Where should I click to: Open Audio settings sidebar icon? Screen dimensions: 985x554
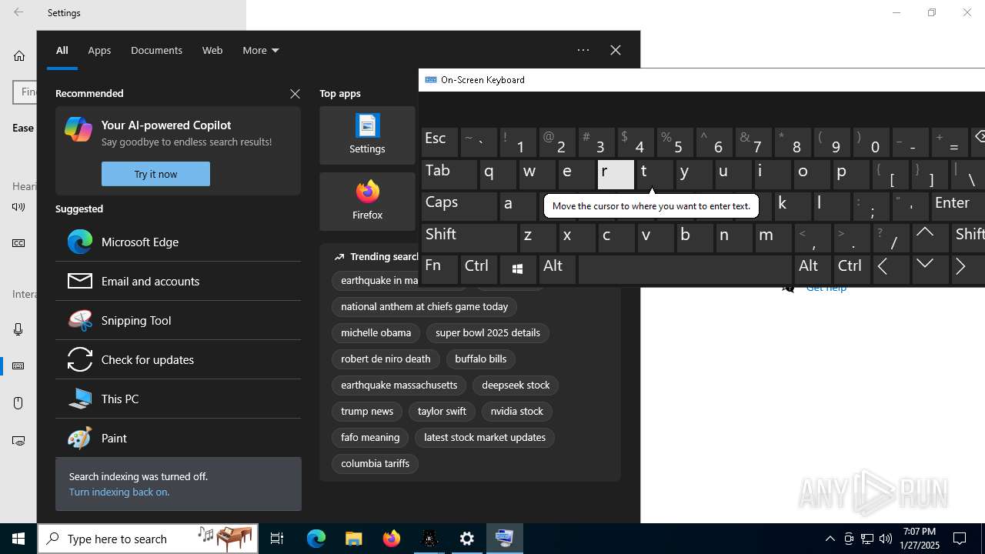tap(18, 207)
